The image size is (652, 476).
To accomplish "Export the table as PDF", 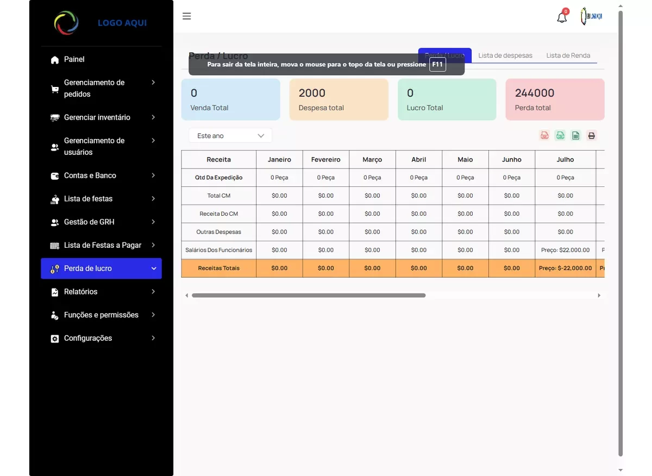I will (544, 136).
